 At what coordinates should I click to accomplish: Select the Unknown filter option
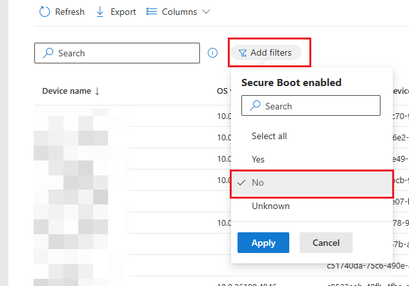(x=271, y=206)
